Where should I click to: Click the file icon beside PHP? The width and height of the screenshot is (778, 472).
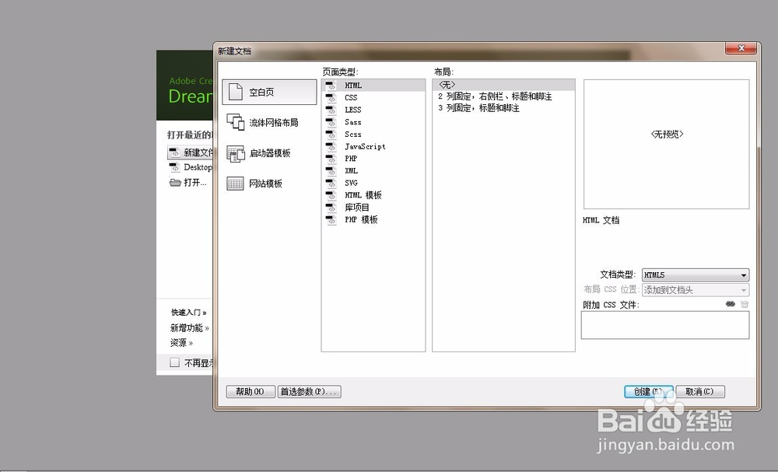(331, 159)
